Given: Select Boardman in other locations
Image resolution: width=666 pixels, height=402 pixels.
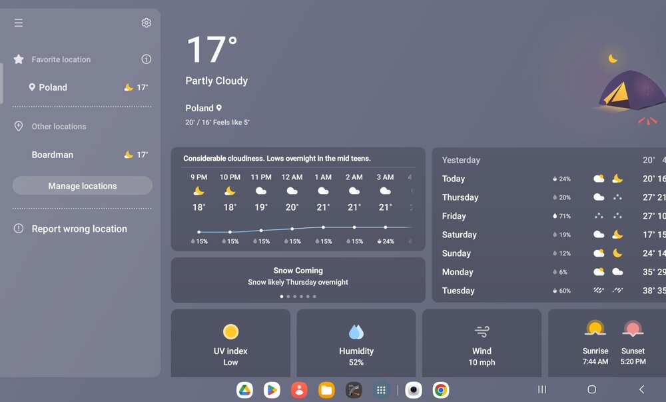Looking at the screenshot, I should click(x=82, y=155).
